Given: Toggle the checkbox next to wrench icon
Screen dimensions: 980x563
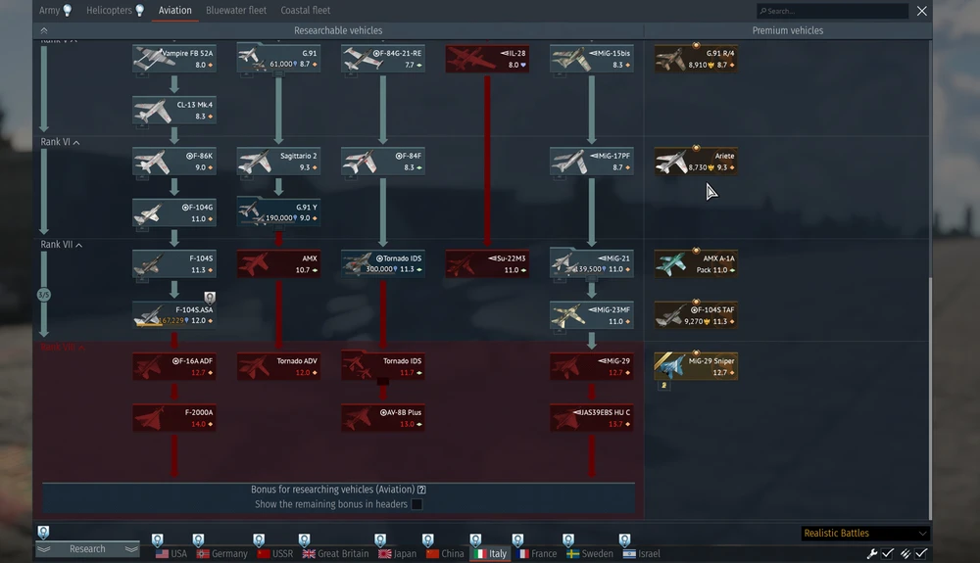Looking at the screenshot, I should point(888,553).
